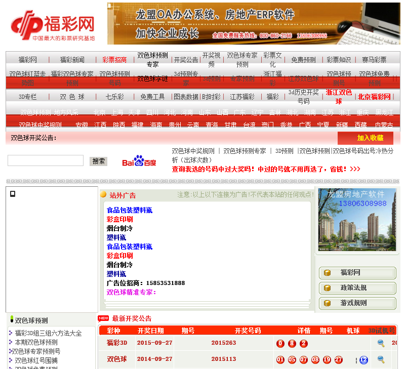This screenshot has width=406, height=369.
Task: Open 本期双色球预测 article link
Action: [x=36, y=342]
